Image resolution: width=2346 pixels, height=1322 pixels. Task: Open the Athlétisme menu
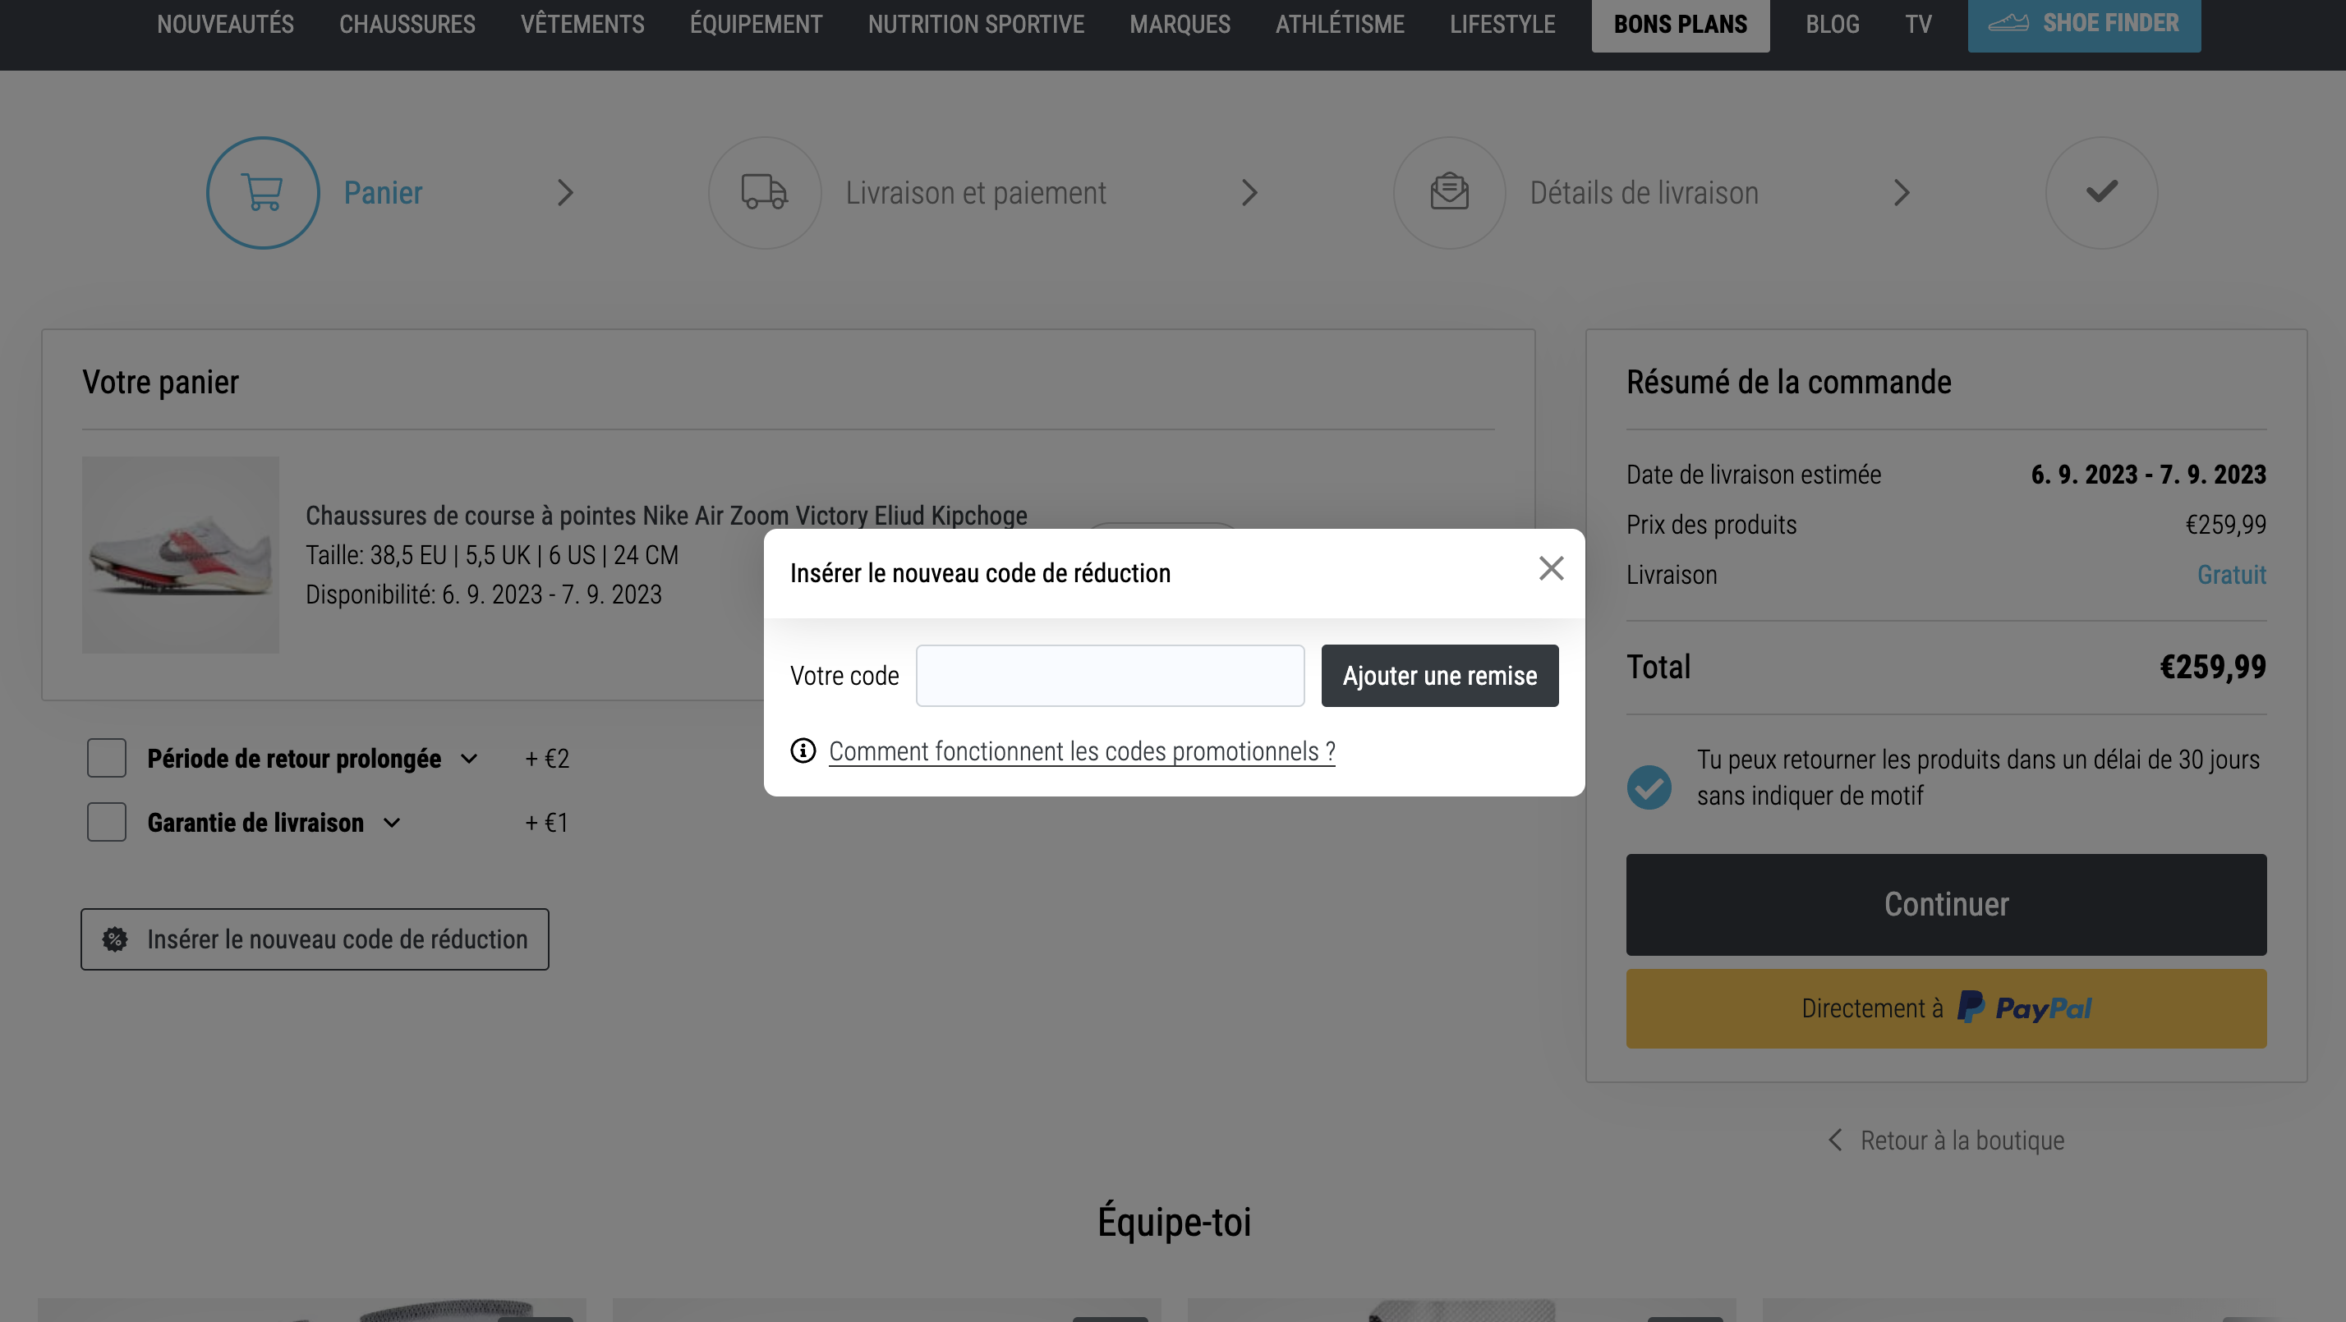pyautogui.click(x=1340, y=24)
